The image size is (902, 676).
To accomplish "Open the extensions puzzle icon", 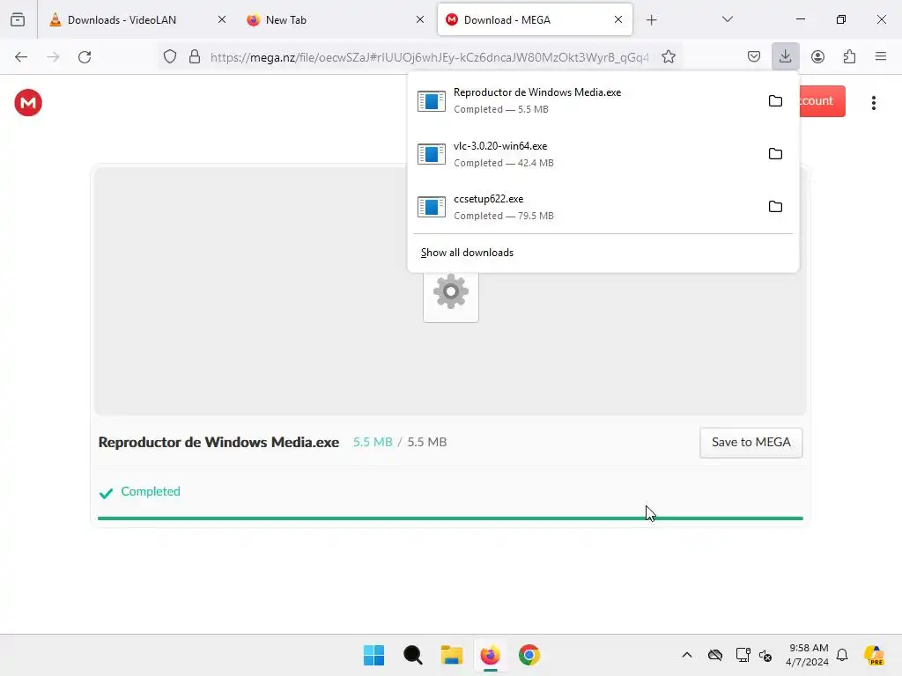I will pyautogui.click(x=849, y=57).
